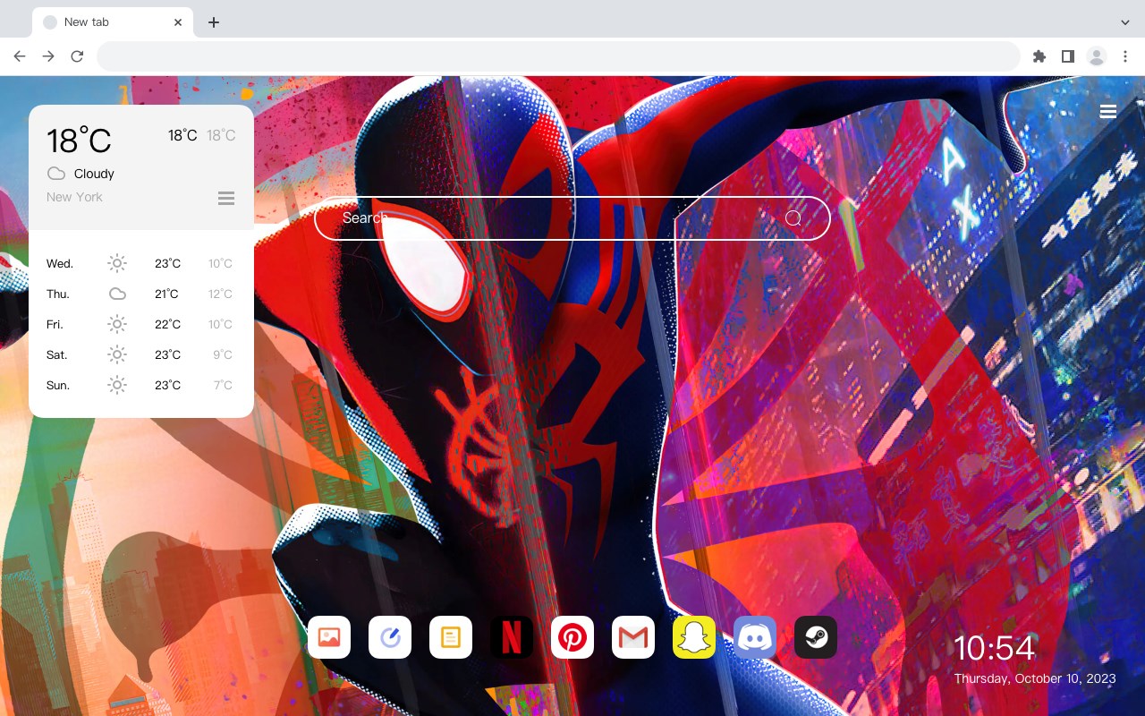Image resolution: width=1145 pixels, height=716 pixels.
Task: Click the New York location label
Action: pyautogui.click(x=74, y=197)
